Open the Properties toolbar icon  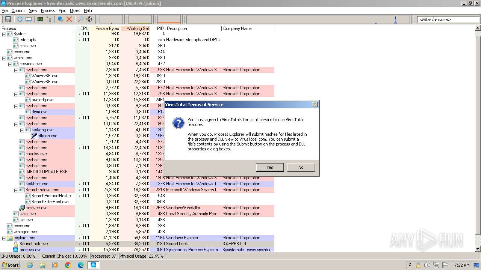pos(60,19)
